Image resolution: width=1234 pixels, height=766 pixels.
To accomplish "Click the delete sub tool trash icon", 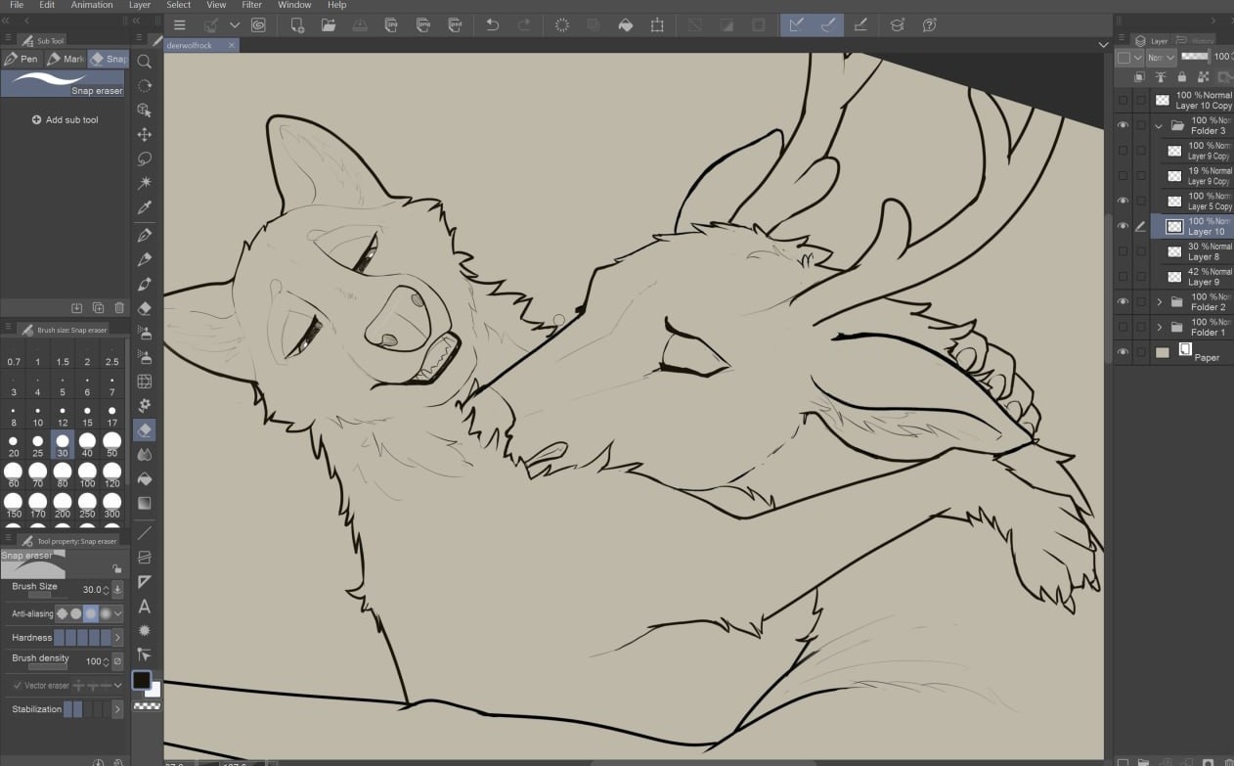I will click(x=119, y=308).
